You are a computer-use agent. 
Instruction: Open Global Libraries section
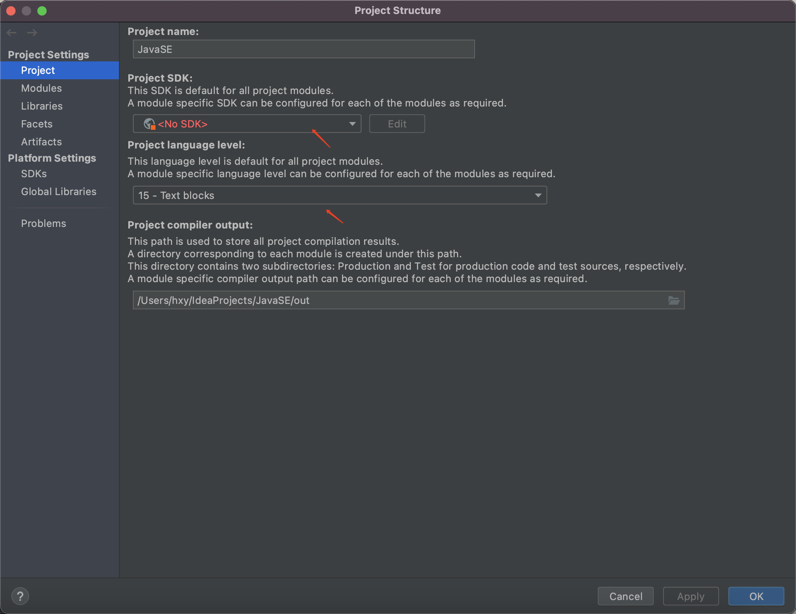(x=58, y=192)
